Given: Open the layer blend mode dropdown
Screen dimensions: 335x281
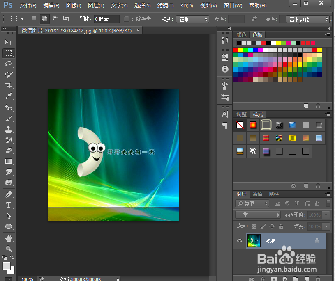Looking at the screenshot, I should coord(258,215).
